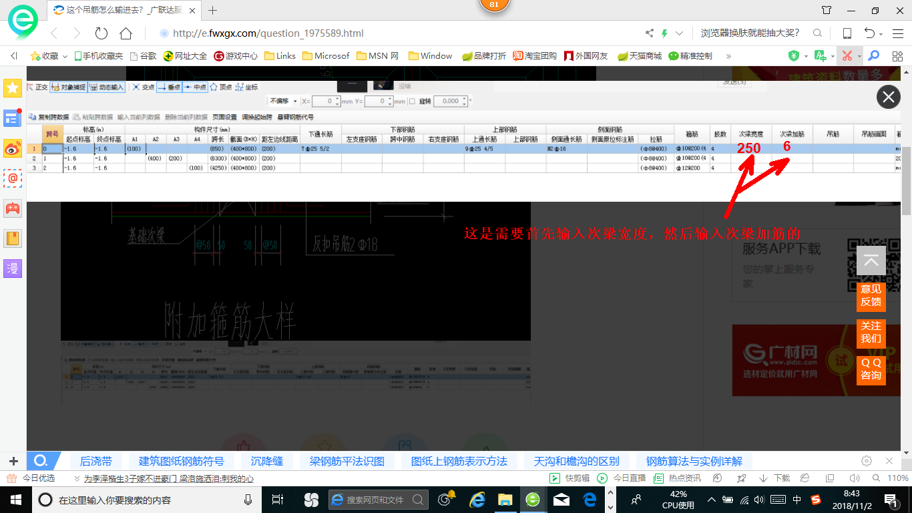Open the game controller sidebar icon
The height and width of the screenshot is (513, 912).
[13, 208]
